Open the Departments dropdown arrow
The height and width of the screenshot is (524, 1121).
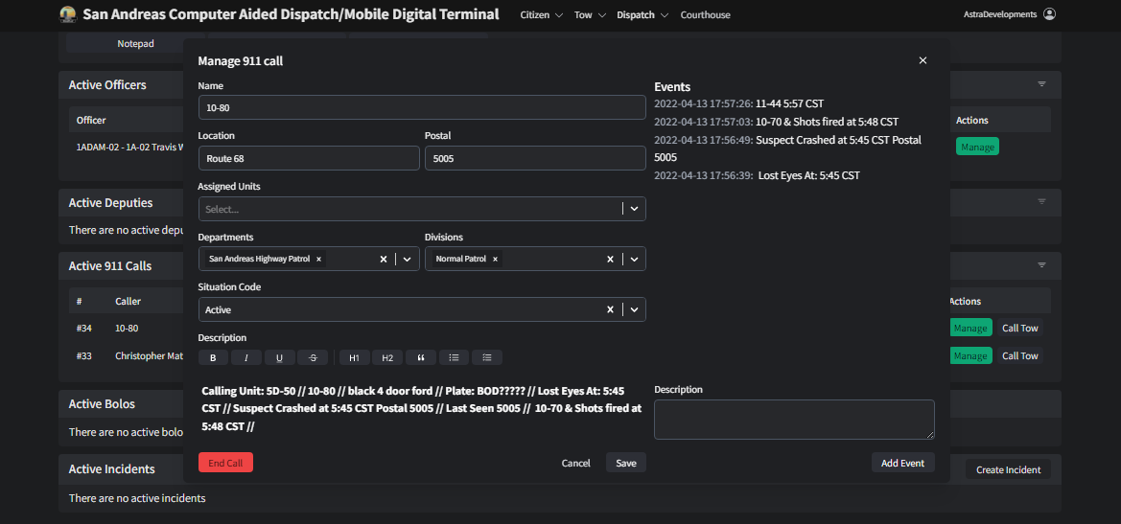pos(407,259)
